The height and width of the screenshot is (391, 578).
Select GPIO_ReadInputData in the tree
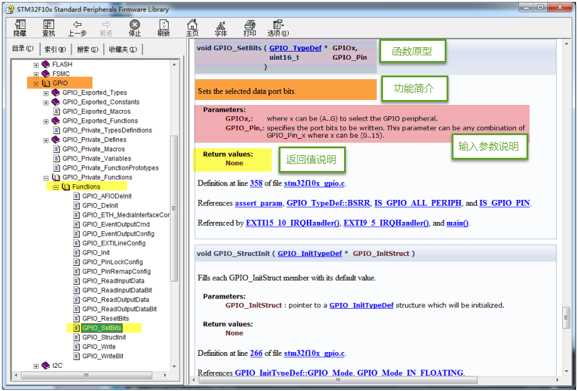tap(114, 281)
